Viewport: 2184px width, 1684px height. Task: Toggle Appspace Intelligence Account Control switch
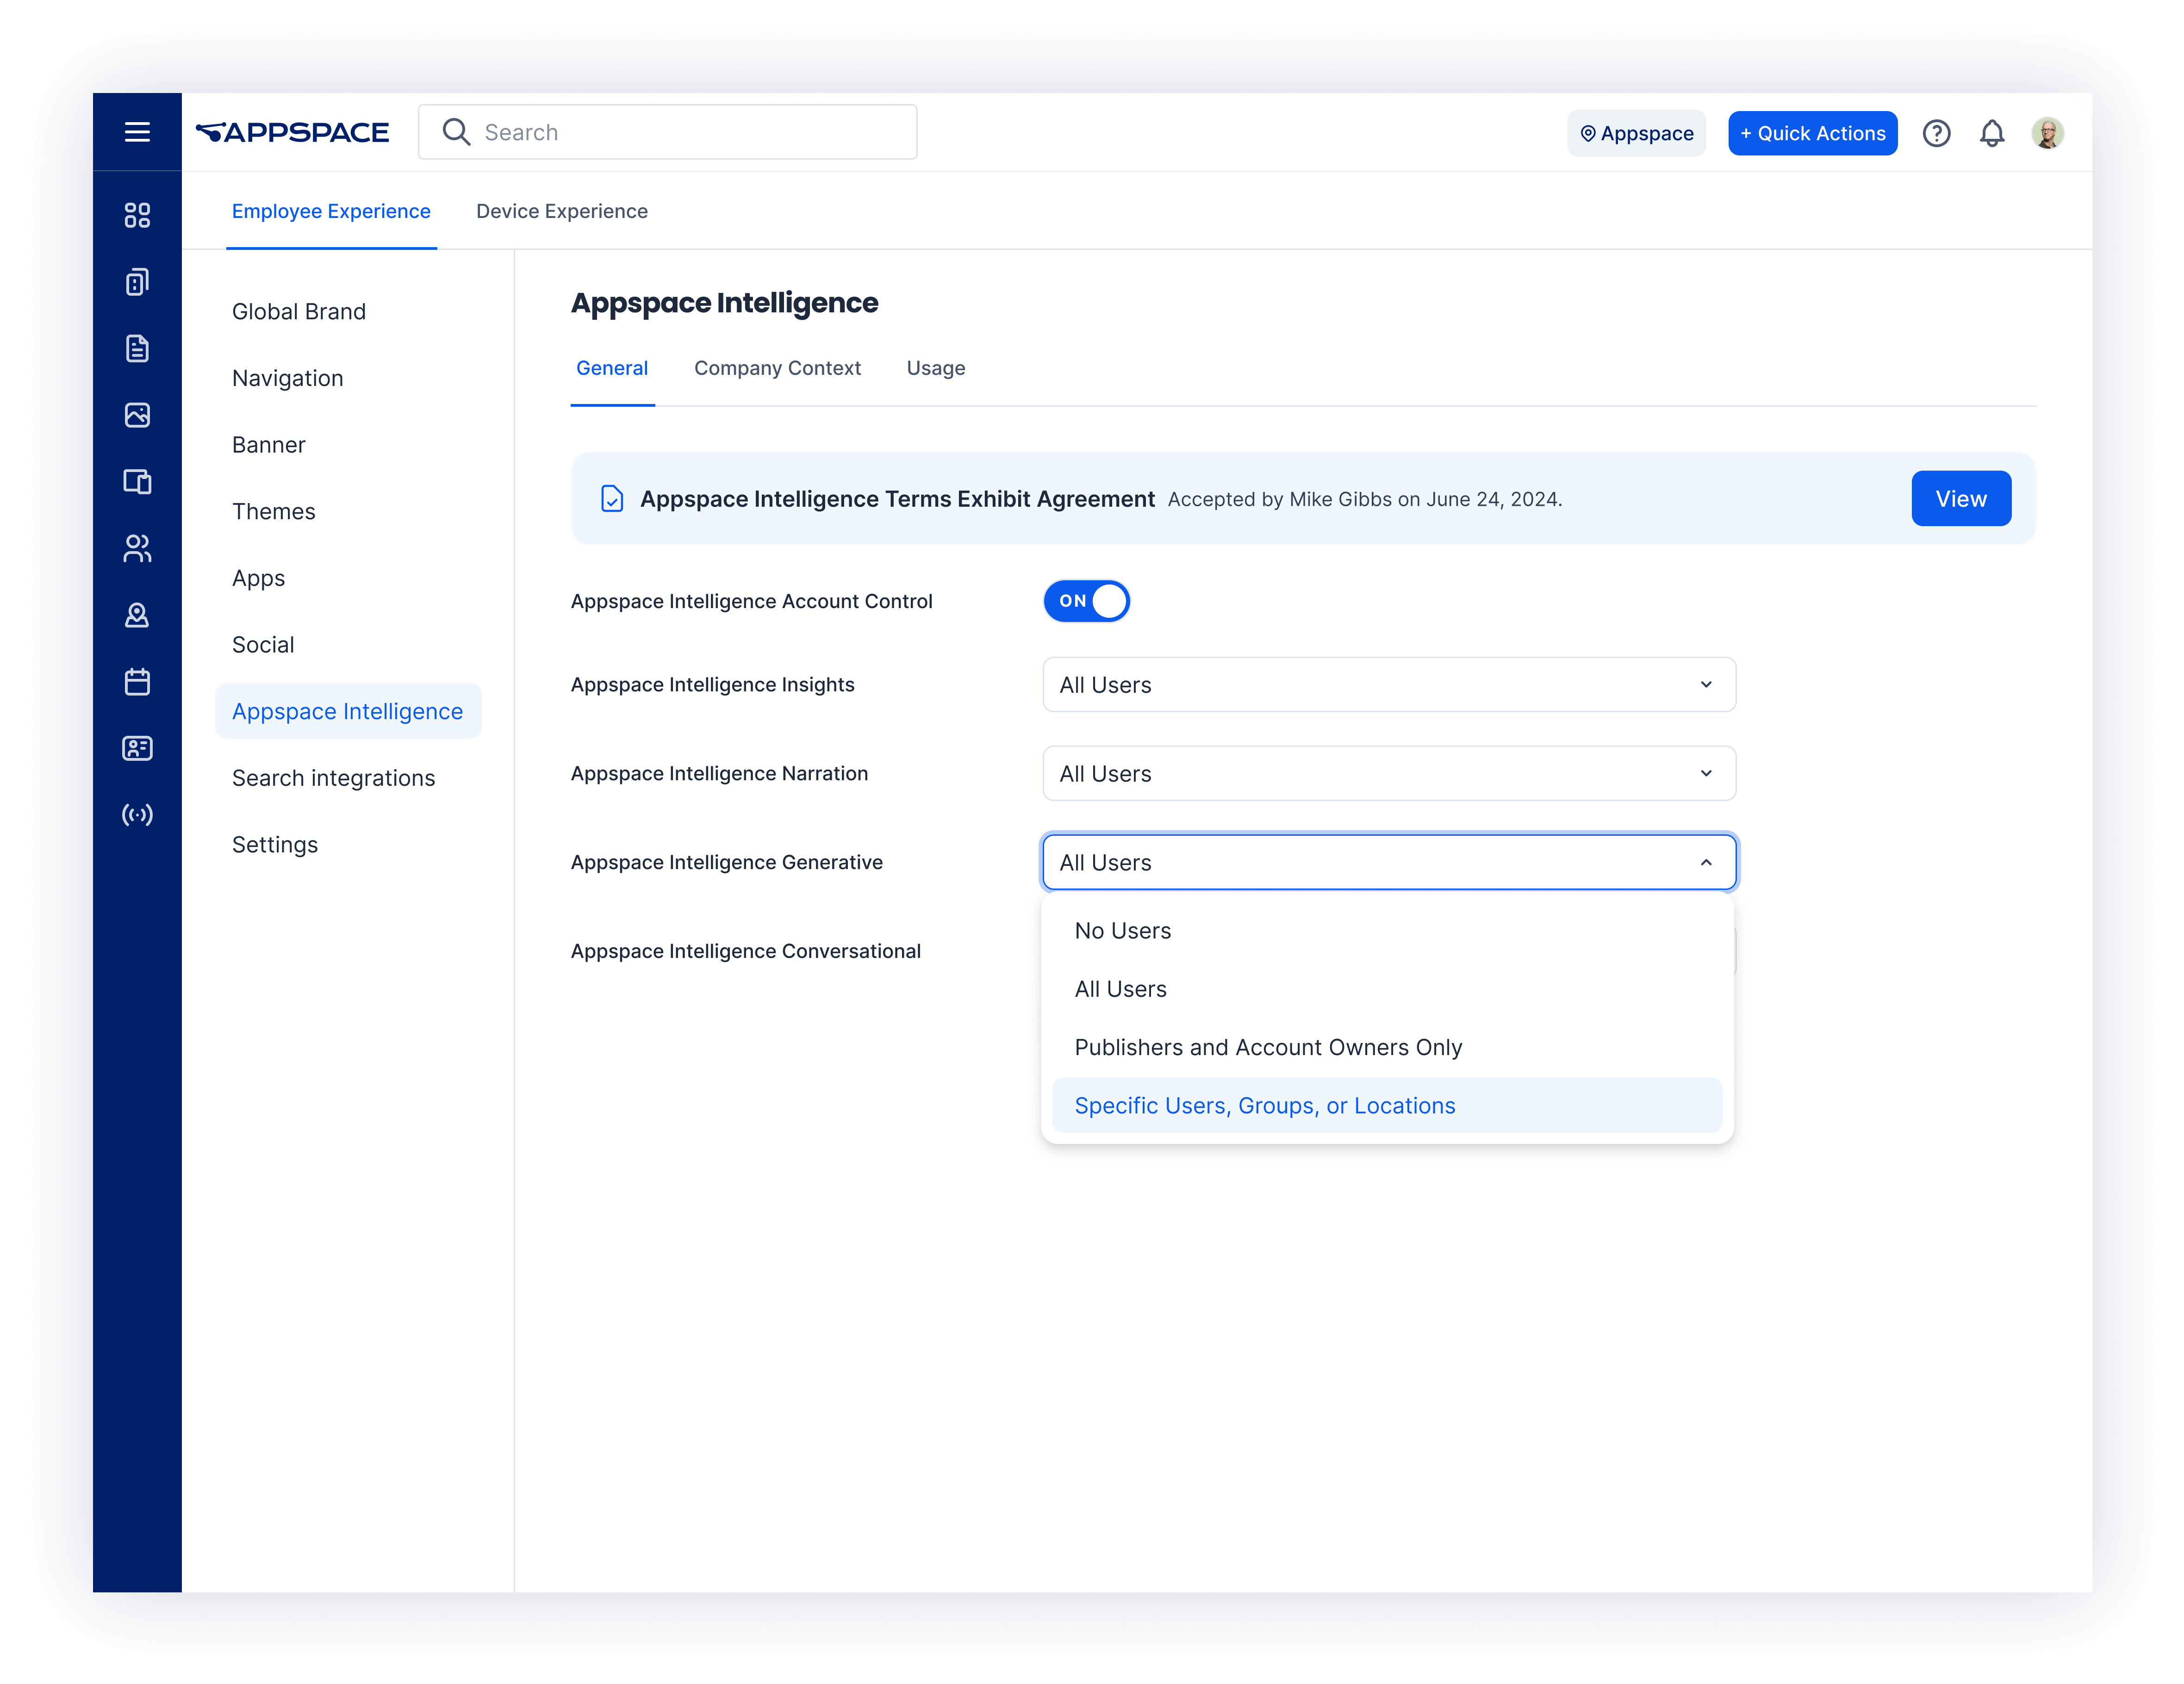1087,601
